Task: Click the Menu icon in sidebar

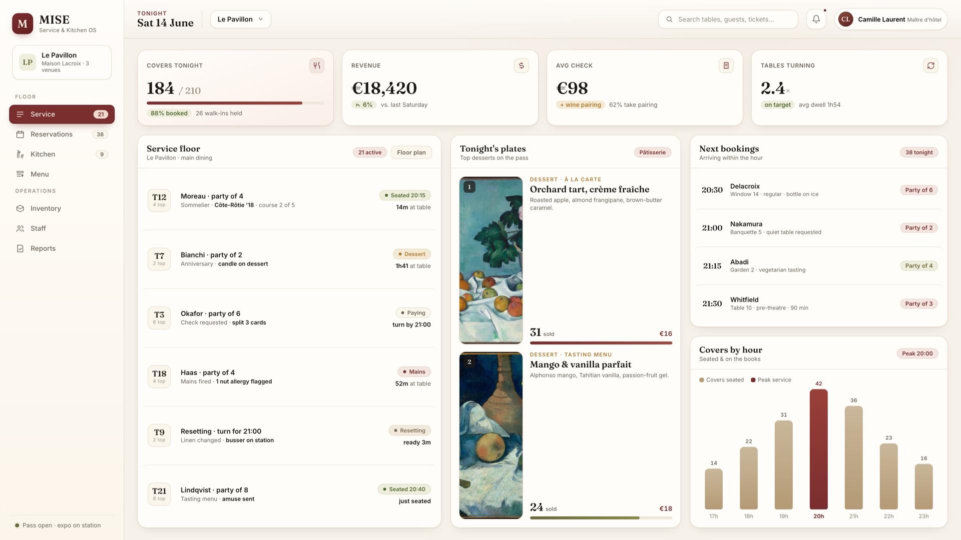Action: pos(20,174)
